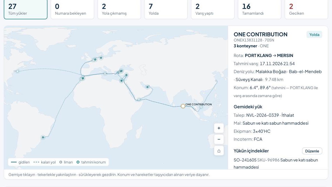Click the estimated arrival 17.11.2026 21:54
The width and height of the screenshot is (332, 187).
(x=277, y=64)
